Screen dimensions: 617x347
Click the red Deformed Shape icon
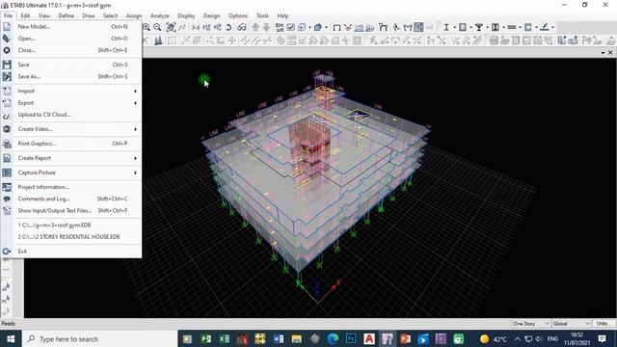[348, 27]
